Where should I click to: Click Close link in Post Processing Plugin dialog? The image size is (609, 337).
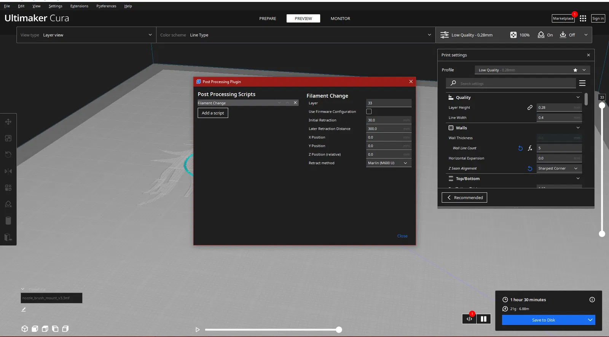click(x=402, y=236)
